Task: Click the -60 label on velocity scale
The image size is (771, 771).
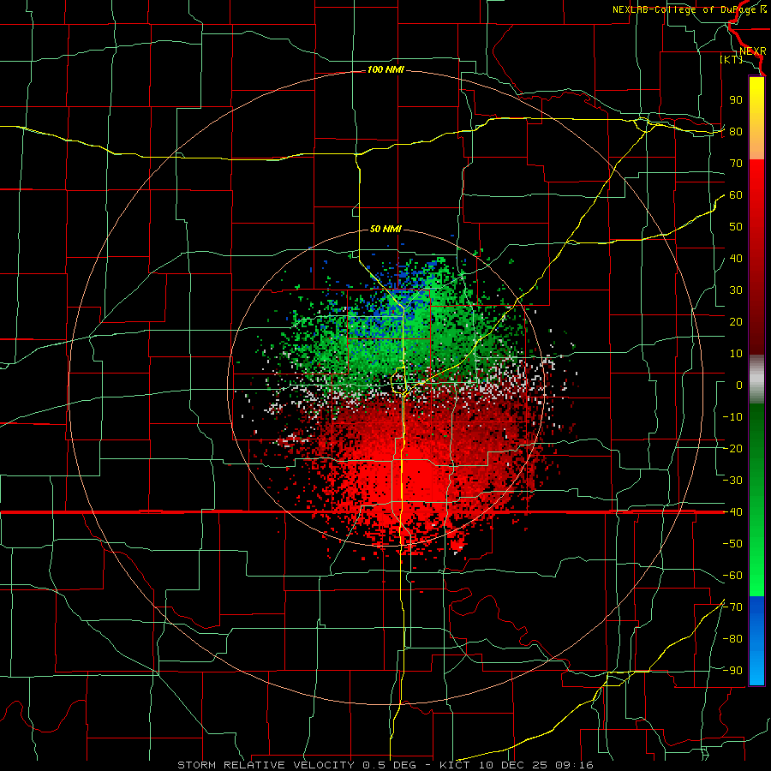Action: pos(732,576)
